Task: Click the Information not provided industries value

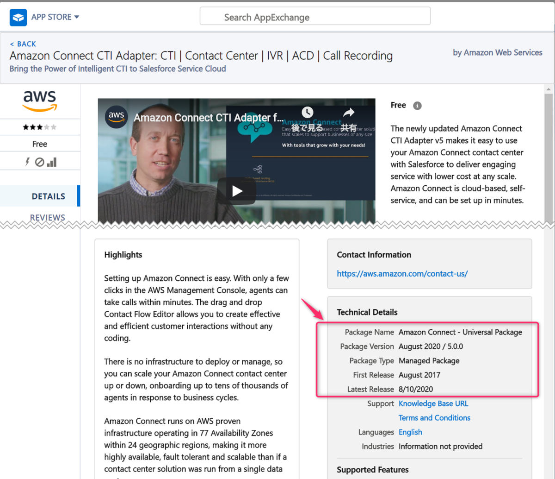Action: (x=440, y=447)
